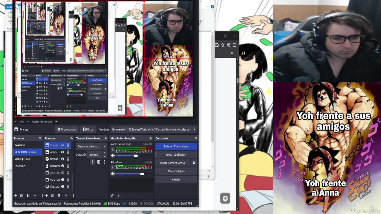Select the REACTION directo scene
The width and height of the screenshot is (381, 214).
click(x=28, y=152)
